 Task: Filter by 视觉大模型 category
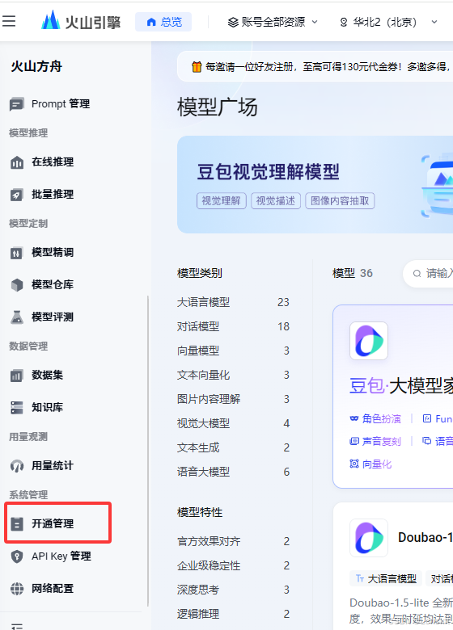click(x=233, y=423)
